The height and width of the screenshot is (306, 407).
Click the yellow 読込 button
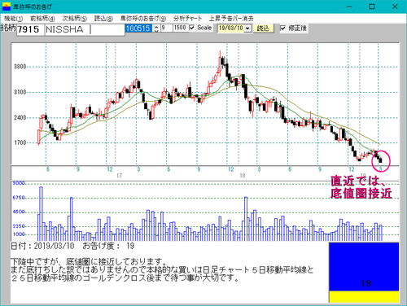click(263, 28)
